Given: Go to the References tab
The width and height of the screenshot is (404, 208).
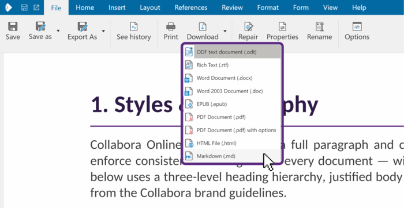Looking at the screenshot, I should pyautogui.click(x=191, y=7).
